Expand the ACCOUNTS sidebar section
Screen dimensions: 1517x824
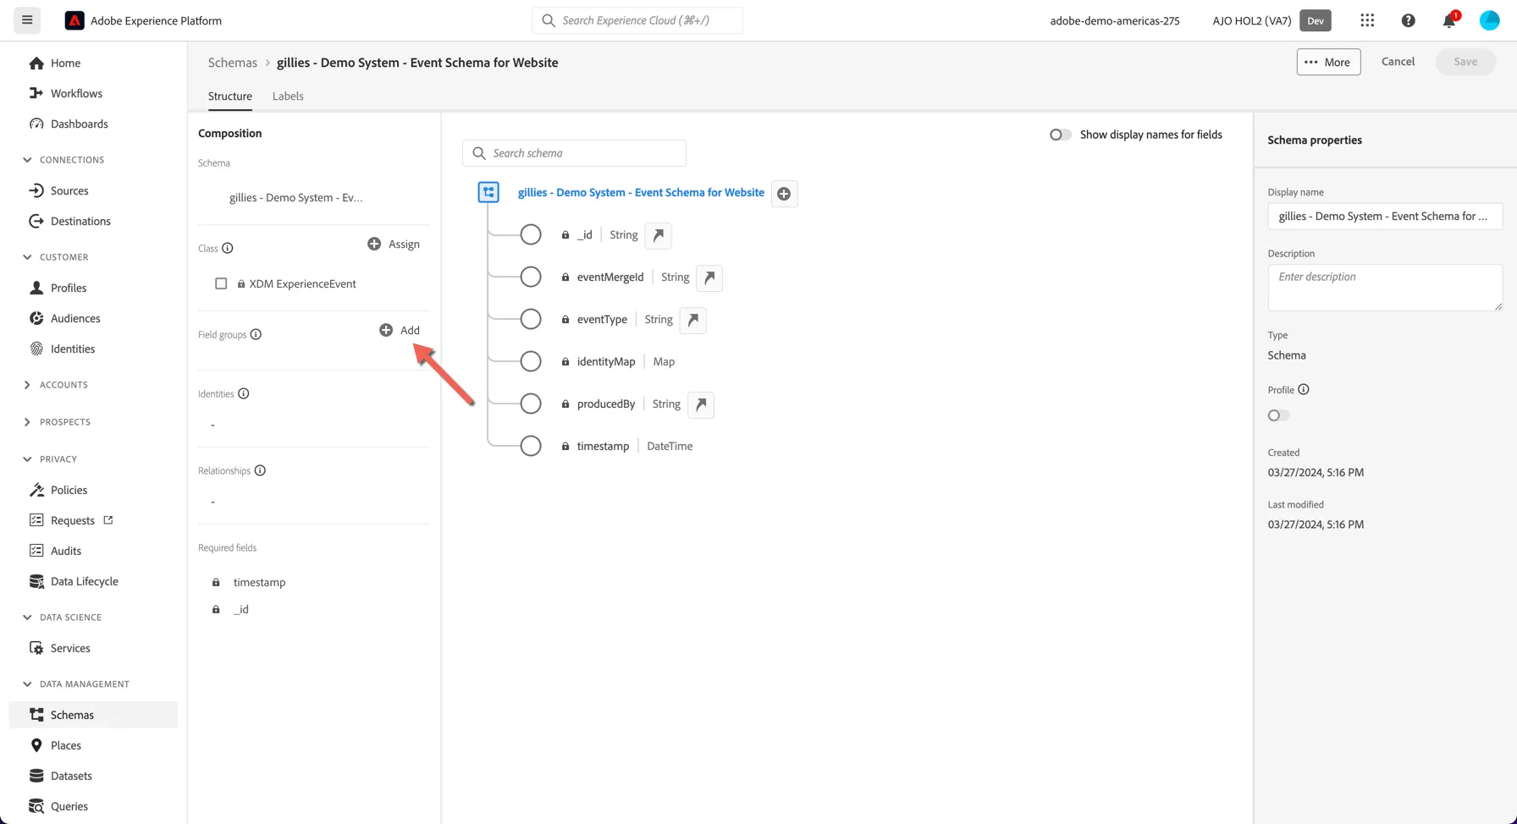coord(27,385)
